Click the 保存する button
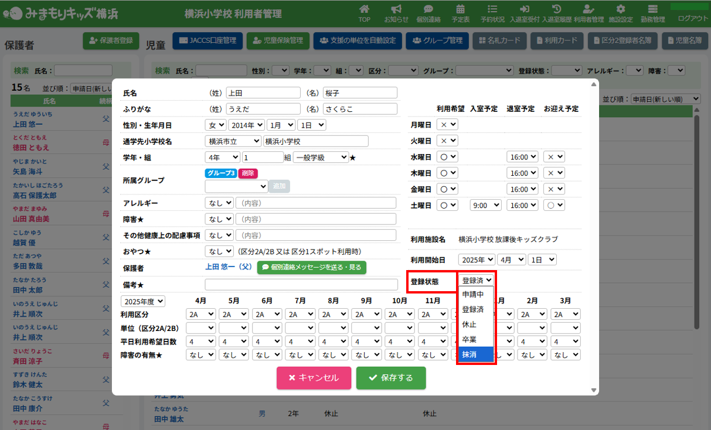 click(x=391, y=378)
